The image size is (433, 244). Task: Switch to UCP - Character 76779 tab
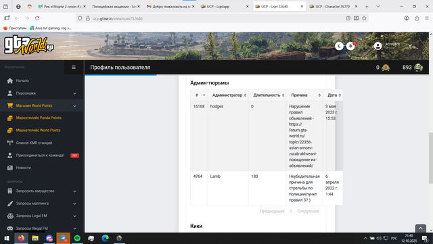point(333,6)
